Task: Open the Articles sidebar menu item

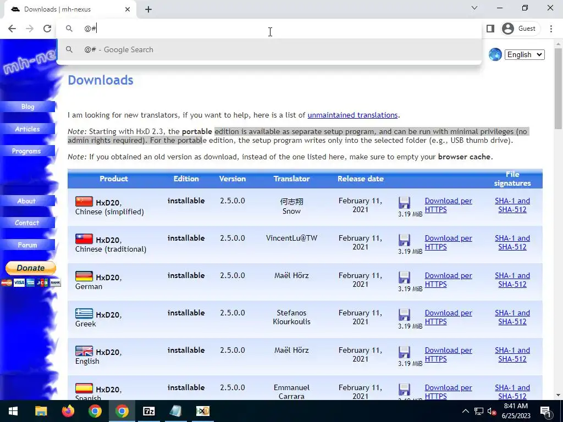Action: (x=27, y=129)
